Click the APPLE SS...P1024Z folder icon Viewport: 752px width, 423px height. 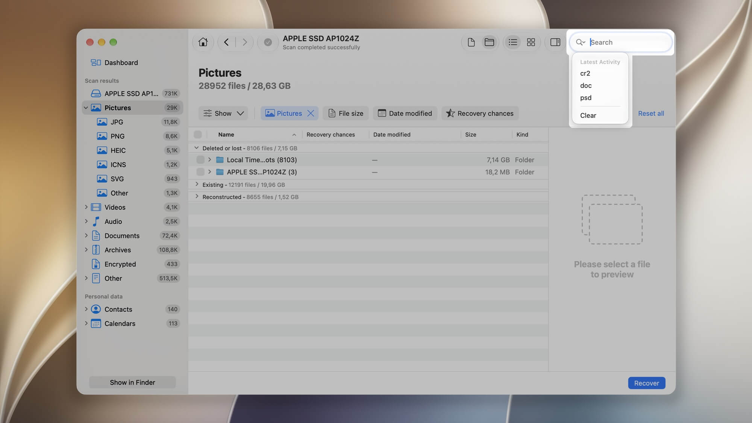click(220, 172)
